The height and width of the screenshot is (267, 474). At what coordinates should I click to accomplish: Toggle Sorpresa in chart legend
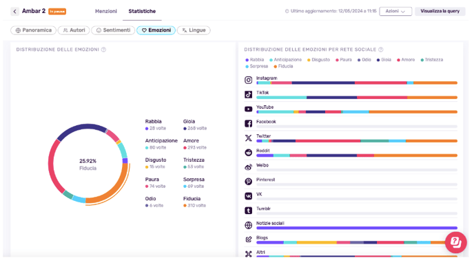[x=257, y=67]
